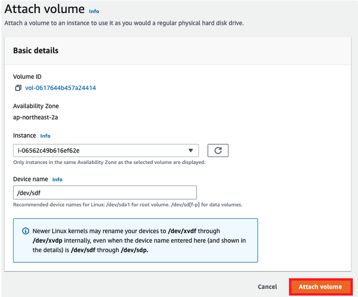The height and width of the screenshot is (297, 358).
Task: Click the refresh instances icon button
Action: click(x=218, y=150)
